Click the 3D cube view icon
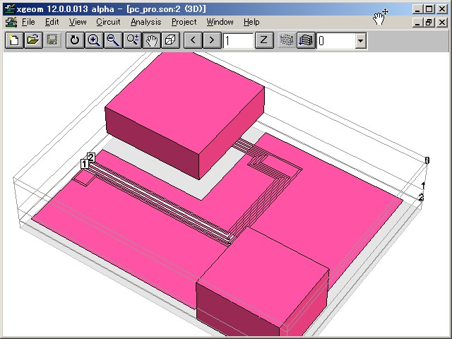 coord(170,40)
